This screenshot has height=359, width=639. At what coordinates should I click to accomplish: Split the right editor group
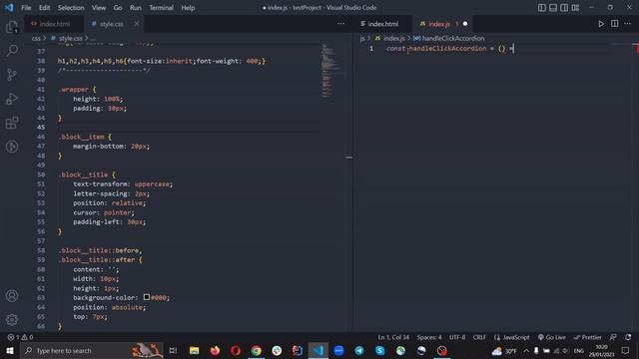click(x=615, y=24)
